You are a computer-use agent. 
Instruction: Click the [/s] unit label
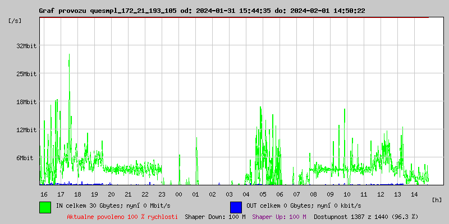(15, 21)
